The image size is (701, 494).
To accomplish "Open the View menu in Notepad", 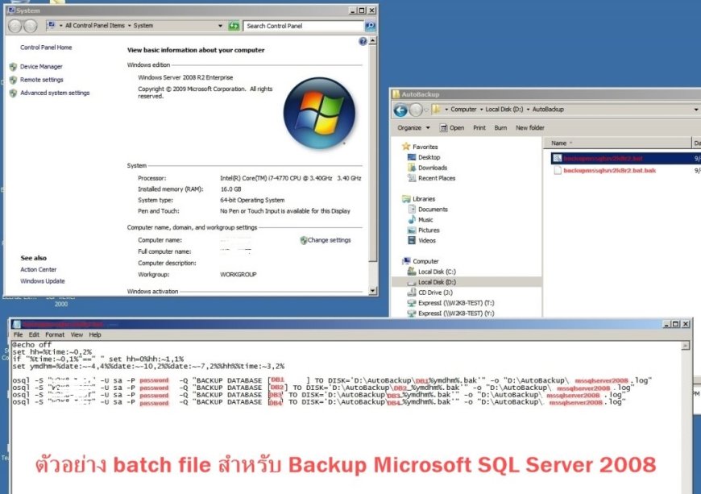I will (77, 334).
